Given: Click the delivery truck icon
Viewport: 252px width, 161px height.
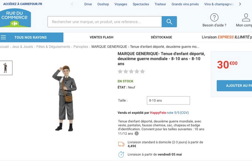Looking at the screenshot, I should click(x=121, y=144).
